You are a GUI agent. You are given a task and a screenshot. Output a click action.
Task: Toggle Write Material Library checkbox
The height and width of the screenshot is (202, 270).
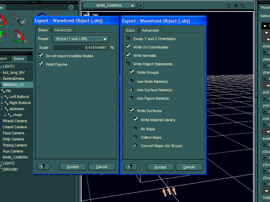point(135,120)
